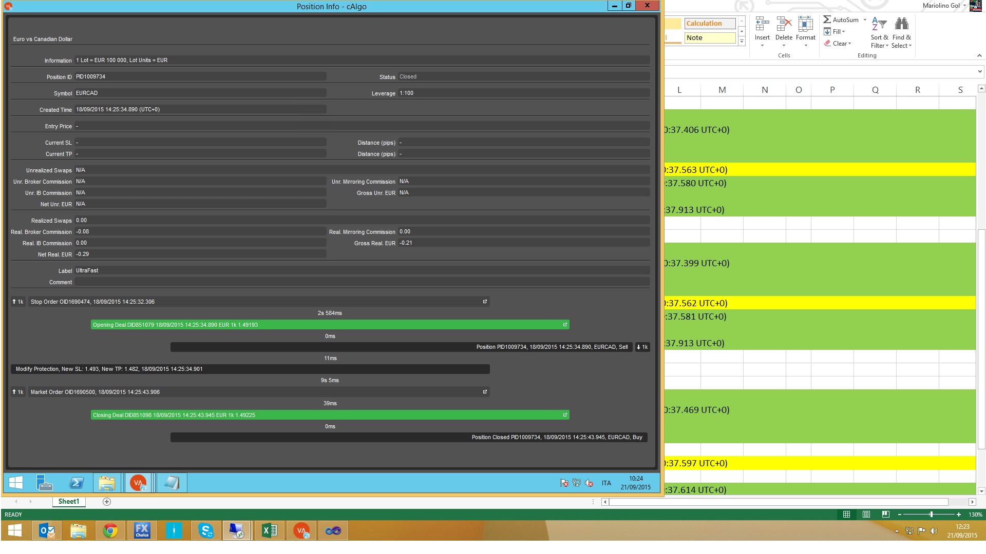Open the Closing Deal DID851098 pop-out icon
Image resolution: width=986 pixels, height=554 pixels.
coord(565,415)
